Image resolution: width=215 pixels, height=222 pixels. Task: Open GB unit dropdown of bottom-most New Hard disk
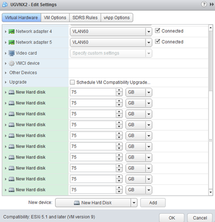click(149, 190)
